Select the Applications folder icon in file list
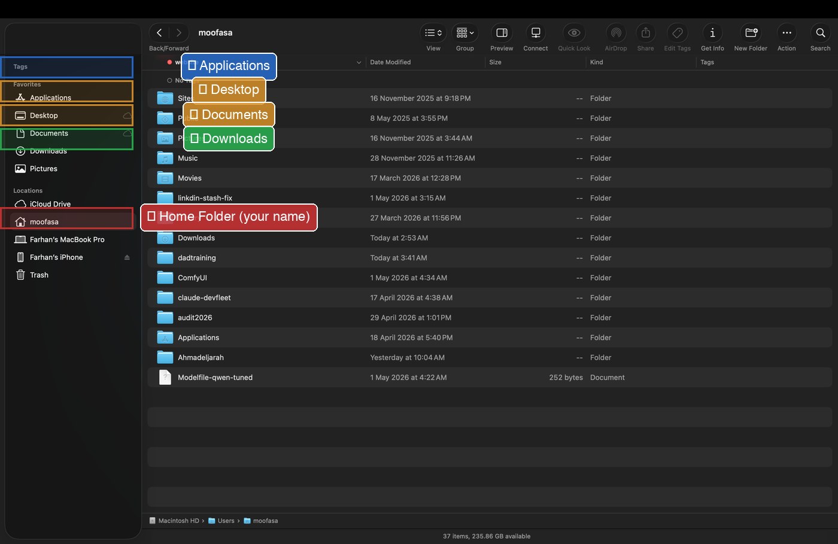 (165, 338)
